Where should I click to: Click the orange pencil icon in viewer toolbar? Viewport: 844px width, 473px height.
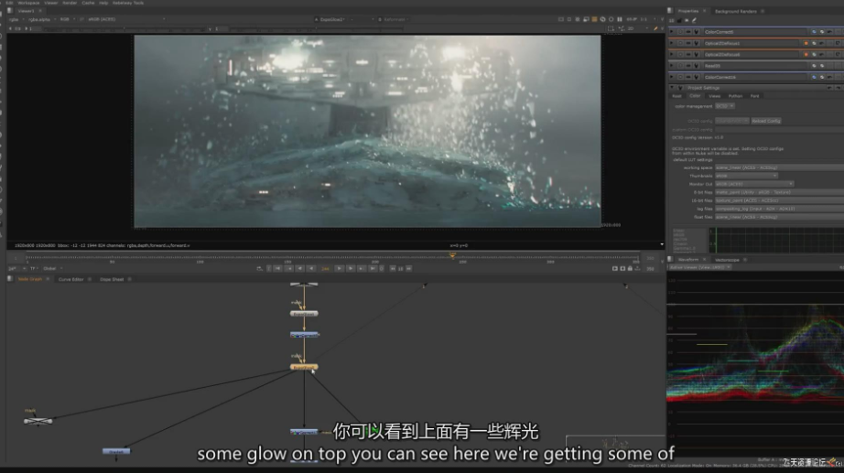tap(655, 28)
